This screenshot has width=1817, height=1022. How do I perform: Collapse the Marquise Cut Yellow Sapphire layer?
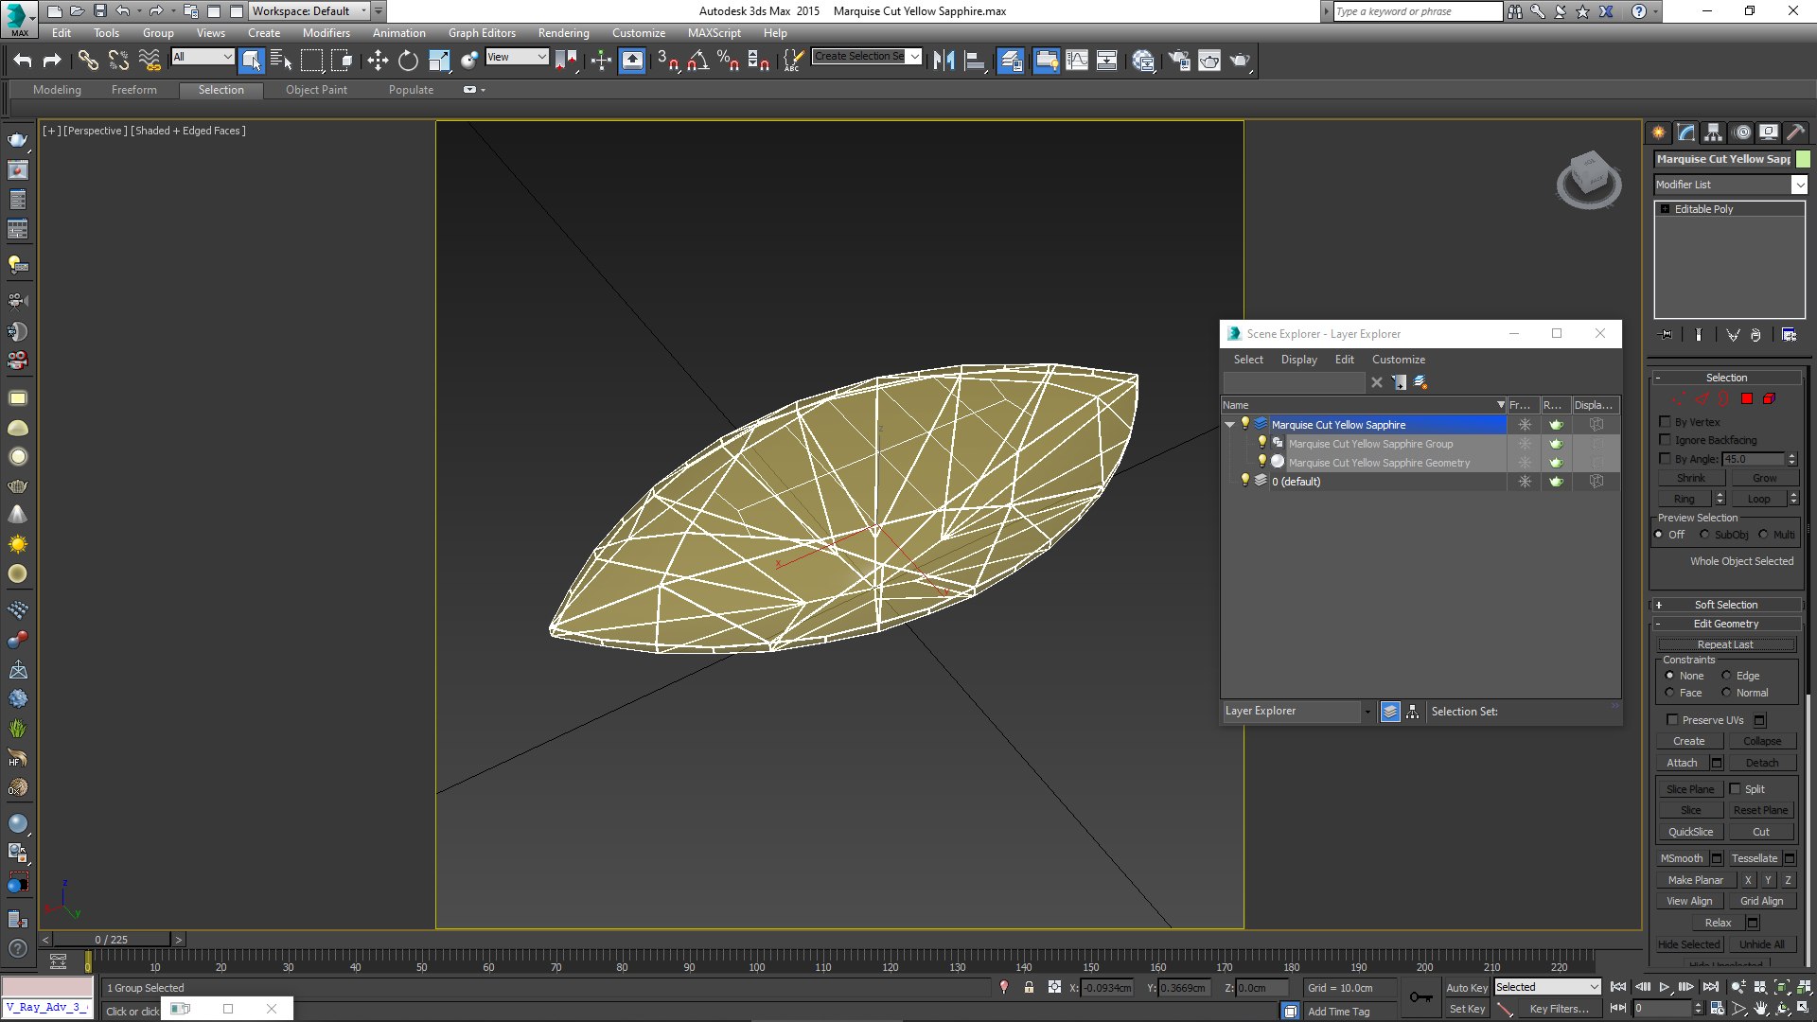(x=1229, y=425)
